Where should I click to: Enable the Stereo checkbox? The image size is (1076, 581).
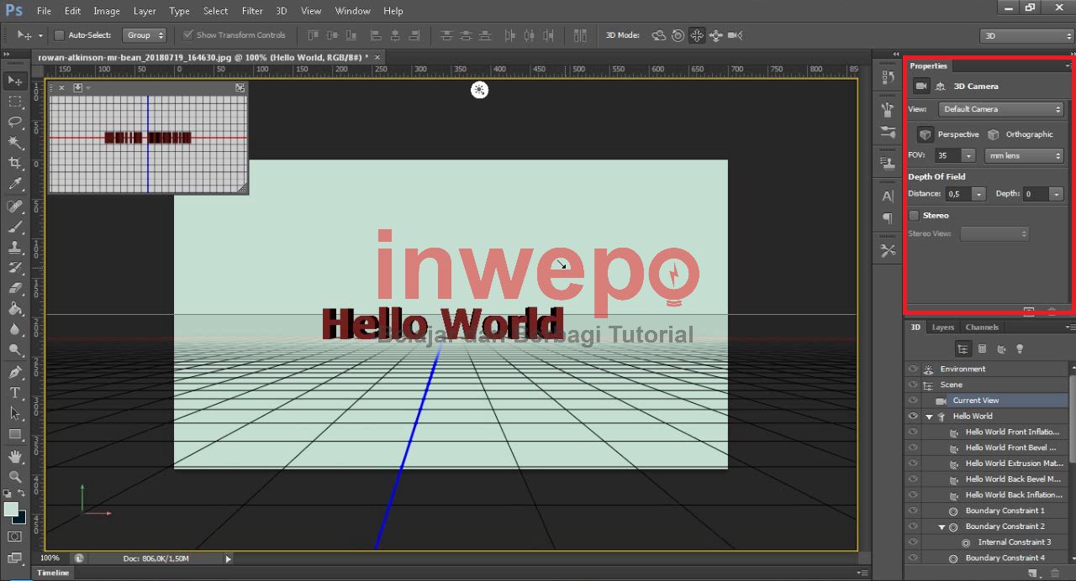tap(914, 216)
